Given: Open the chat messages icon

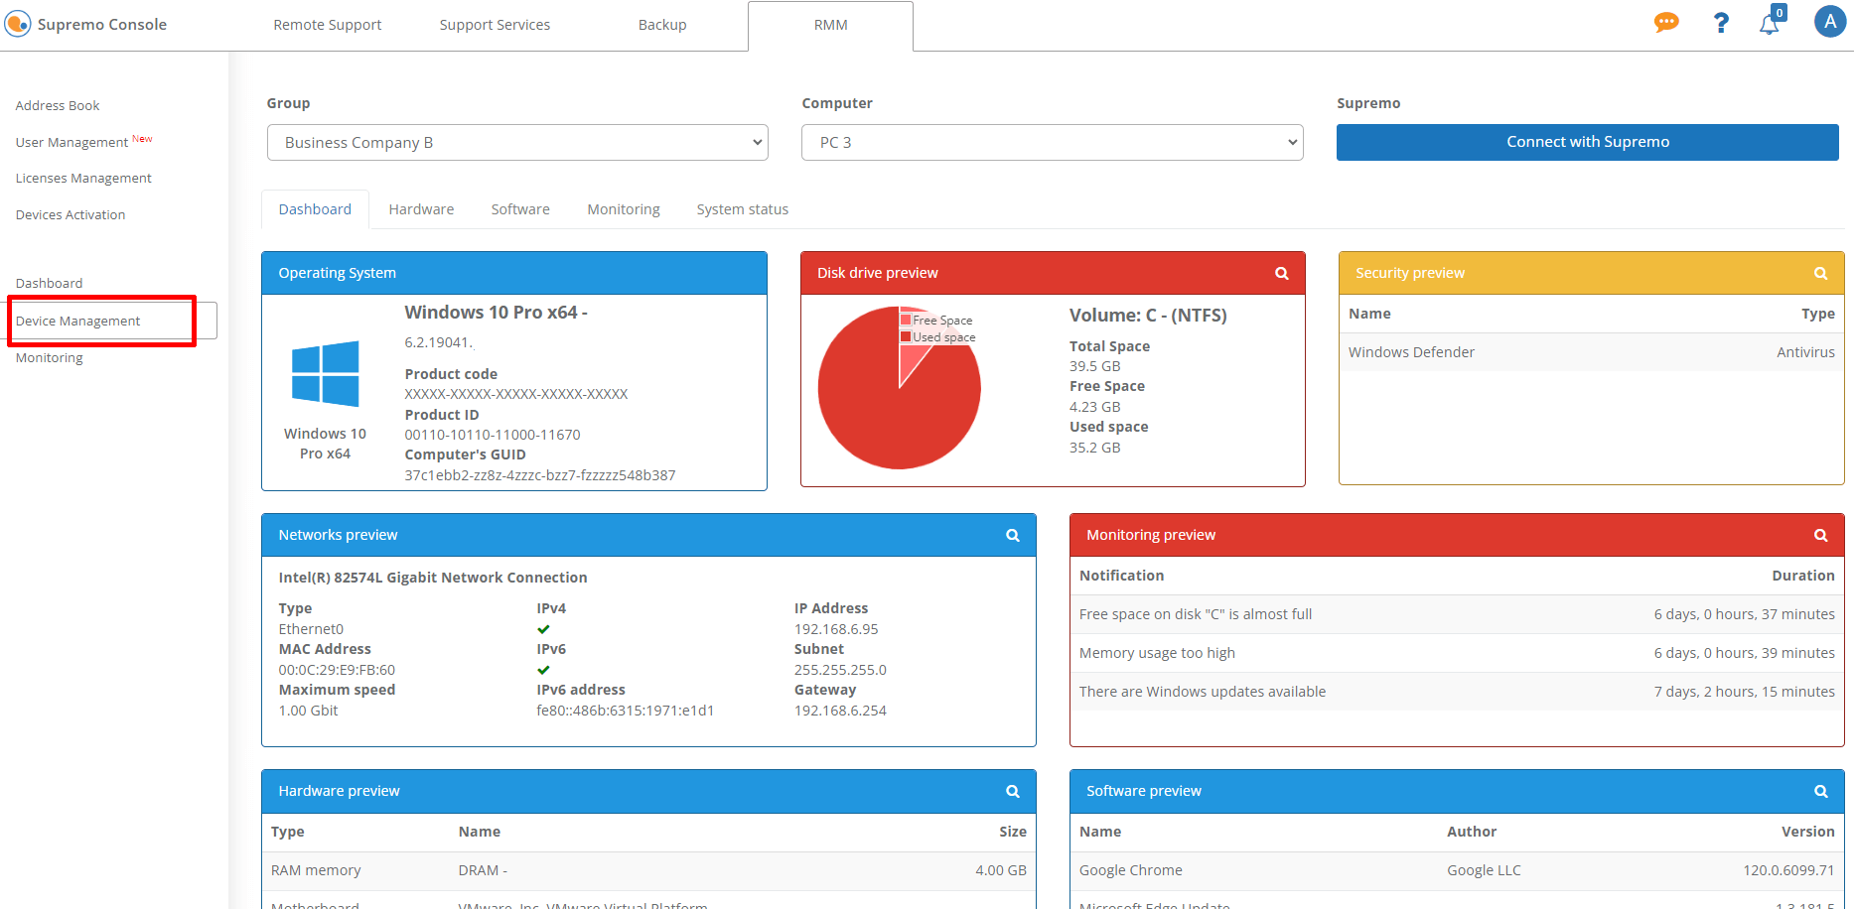Looking at the screenshot, I should [1666, 23].
